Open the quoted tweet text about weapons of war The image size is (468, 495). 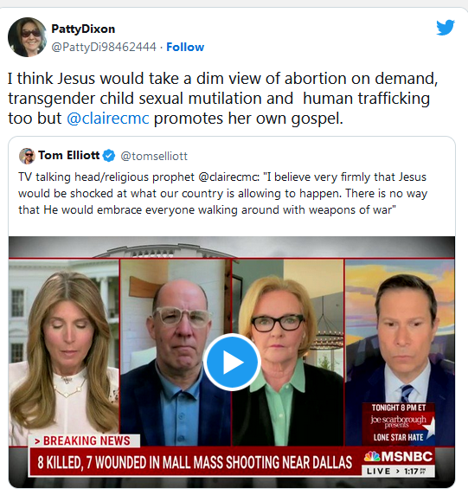(x=222, y=193)
